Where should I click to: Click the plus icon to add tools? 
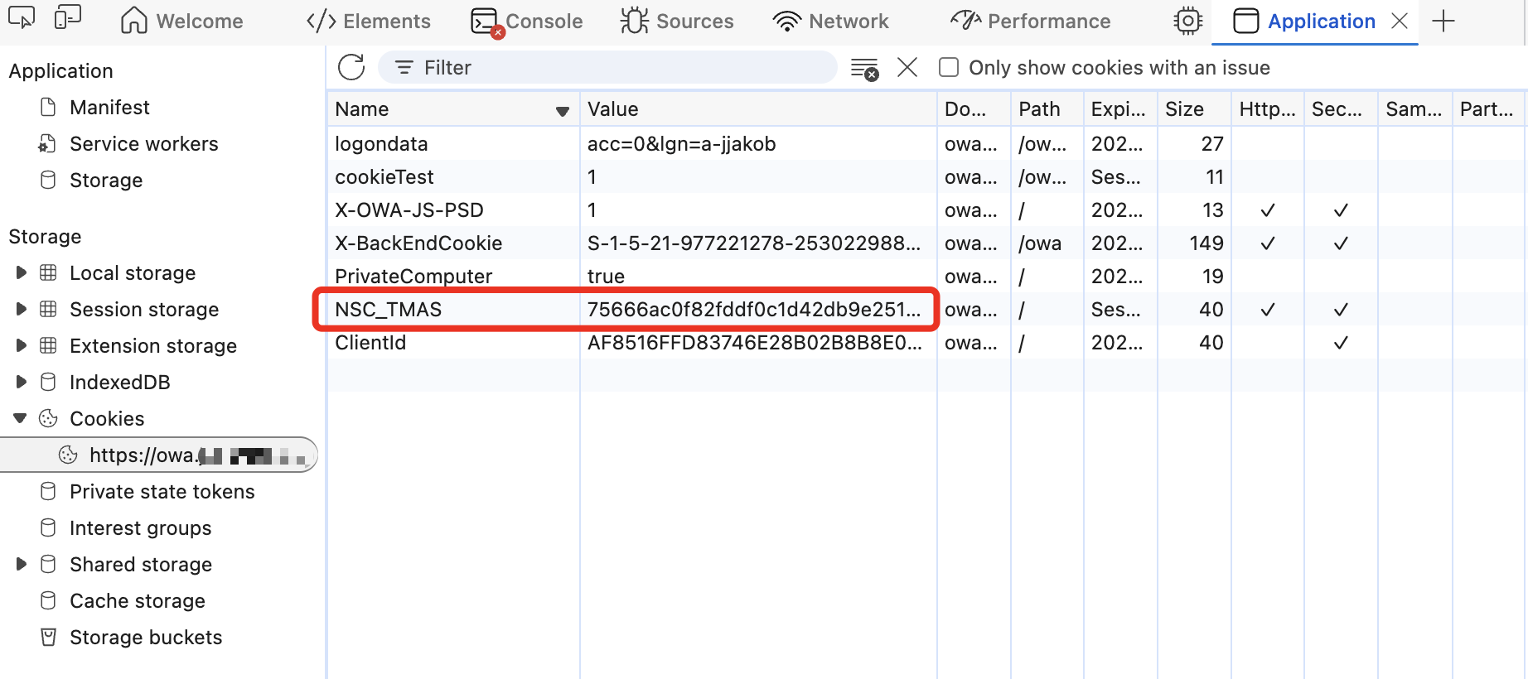click(1443, 21)
